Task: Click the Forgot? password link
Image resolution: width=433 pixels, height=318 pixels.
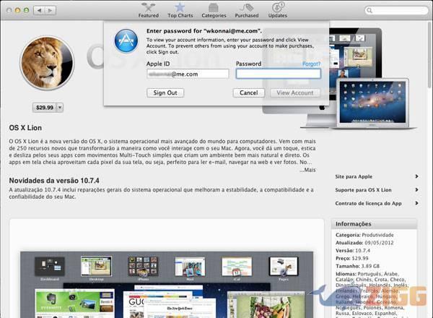Action: point(312,64)
